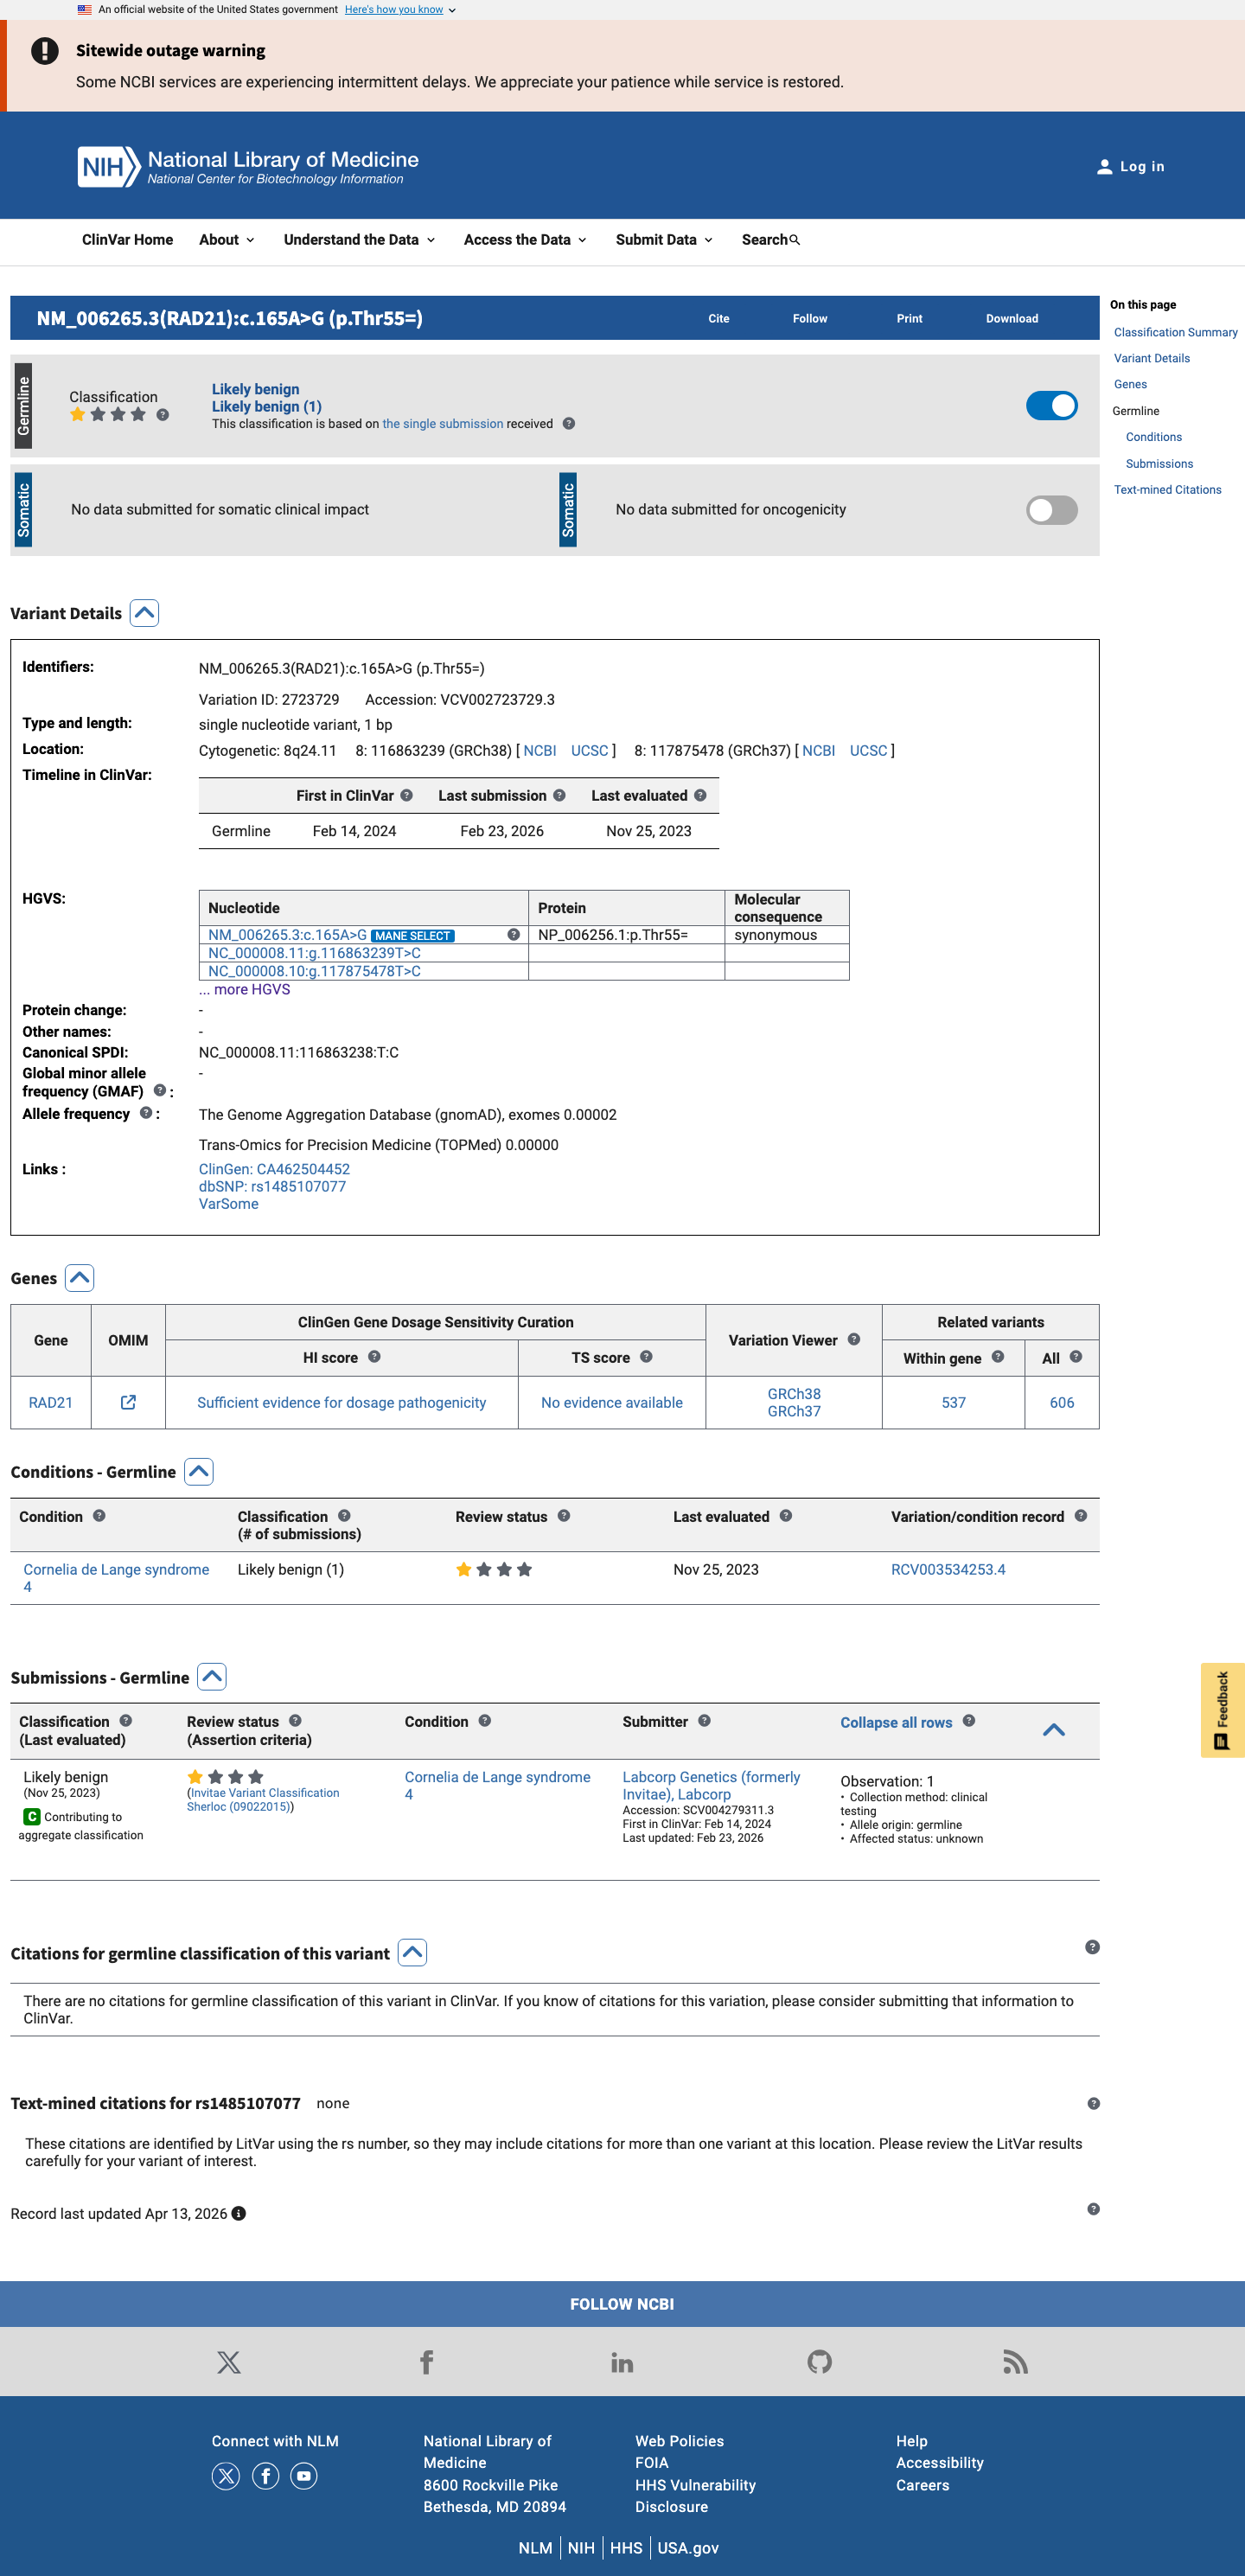This screenshot has height=2576, width=1245.
Task: Open more HGVS link
Action: point(244,989)
